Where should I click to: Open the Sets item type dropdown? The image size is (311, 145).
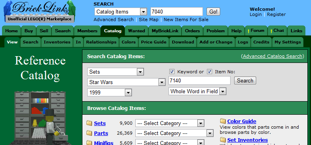tap(115, 72)
